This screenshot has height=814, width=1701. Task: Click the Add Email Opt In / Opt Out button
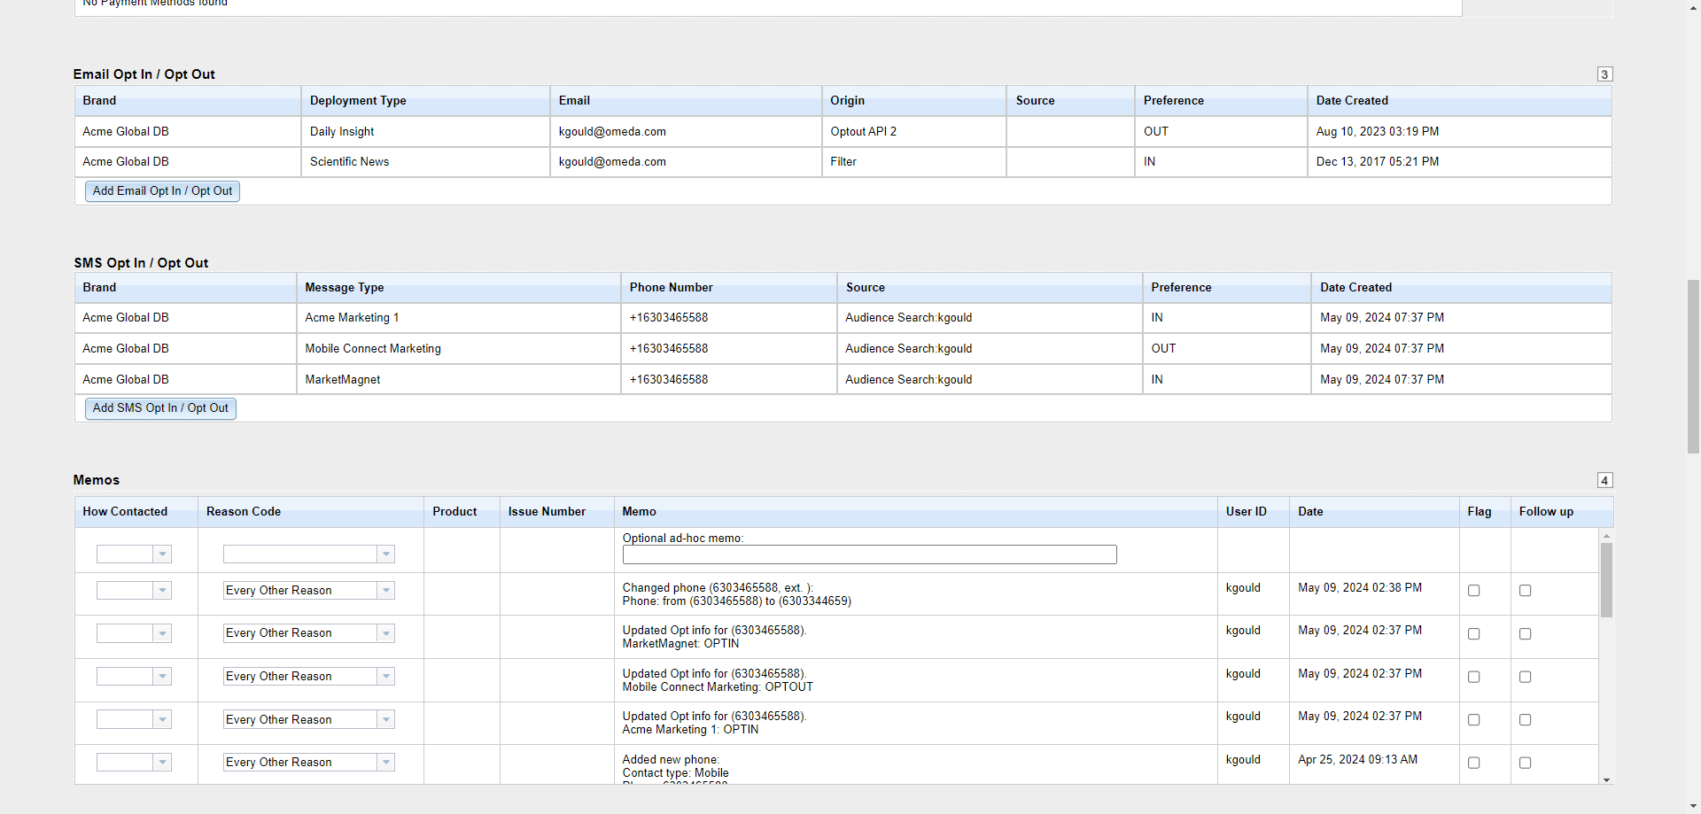coord(162,191)
